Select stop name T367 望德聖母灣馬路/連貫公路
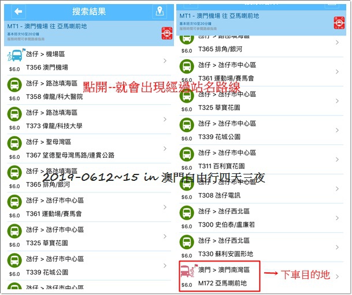 pyautogui.click(x=71, y=155)
